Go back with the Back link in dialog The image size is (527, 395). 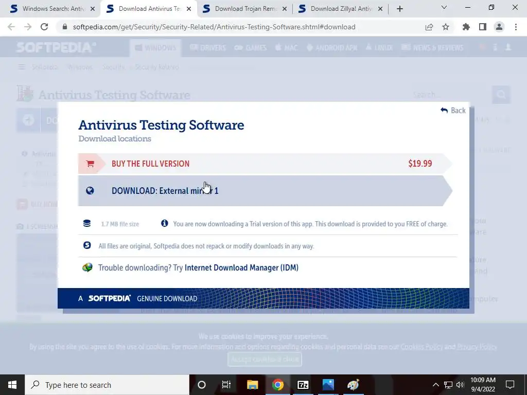[453, 111]
